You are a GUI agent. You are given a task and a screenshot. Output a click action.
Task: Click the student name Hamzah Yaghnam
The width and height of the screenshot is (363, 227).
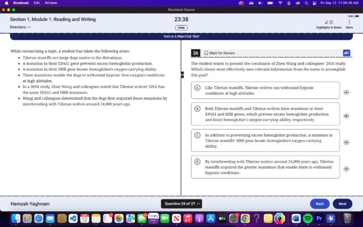point(30,204)
